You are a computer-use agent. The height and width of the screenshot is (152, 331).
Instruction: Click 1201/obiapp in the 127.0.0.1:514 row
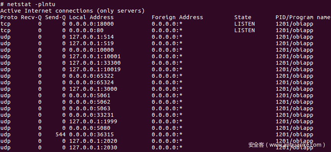294,37
